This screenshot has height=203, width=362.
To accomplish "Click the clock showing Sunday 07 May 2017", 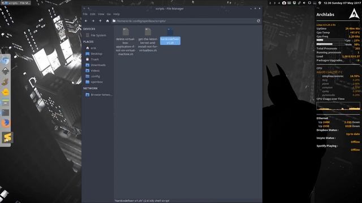I will click(x=342, y=3).
